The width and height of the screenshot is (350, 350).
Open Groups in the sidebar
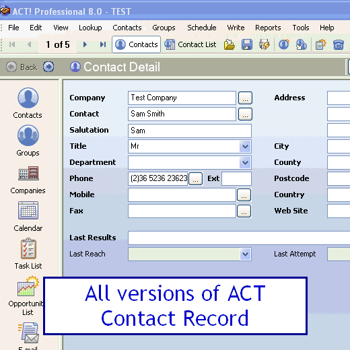28,141
